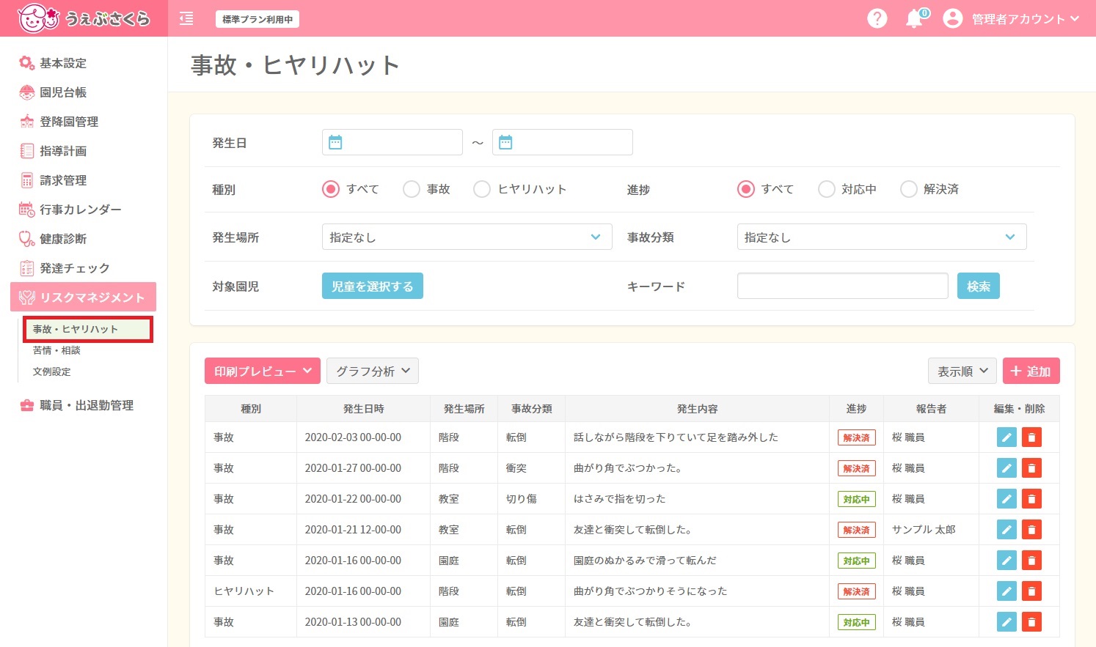Open 発達チェック in the sidebar
The height and width of the screenshot is (647, 1096).
[65, 268]
